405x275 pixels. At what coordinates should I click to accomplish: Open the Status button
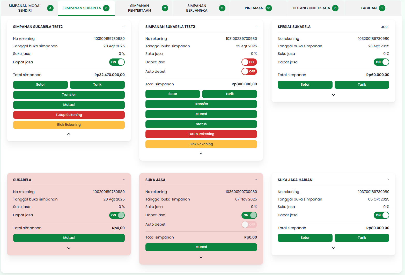tap(201, 124)
